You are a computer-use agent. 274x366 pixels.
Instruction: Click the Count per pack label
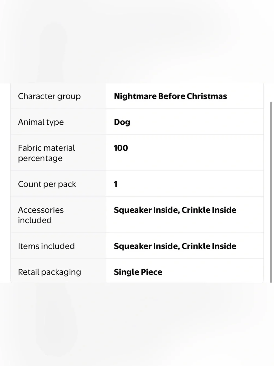coord(47,184)
